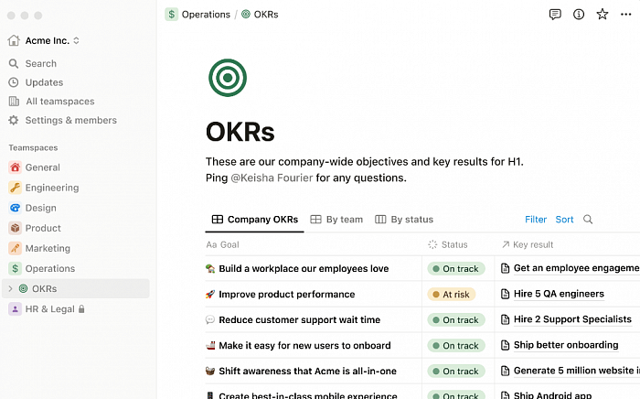
Task: Click the Marketing teamspace icon
Action: [x=16, y=248]
